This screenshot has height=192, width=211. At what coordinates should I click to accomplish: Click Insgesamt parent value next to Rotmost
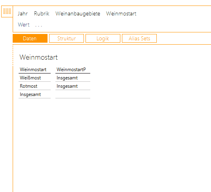pyautogui.click(x=73, y=86)
